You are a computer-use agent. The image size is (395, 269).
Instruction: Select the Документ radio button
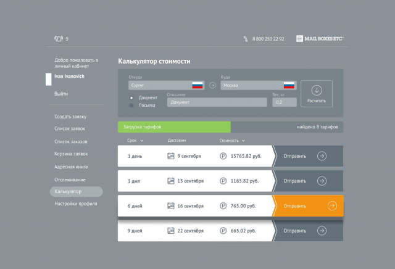pos(131,97)
